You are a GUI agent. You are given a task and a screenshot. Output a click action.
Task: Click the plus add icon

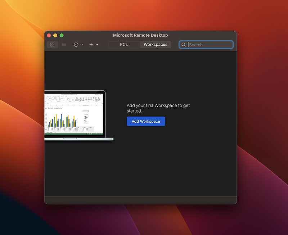click(91, 45)
